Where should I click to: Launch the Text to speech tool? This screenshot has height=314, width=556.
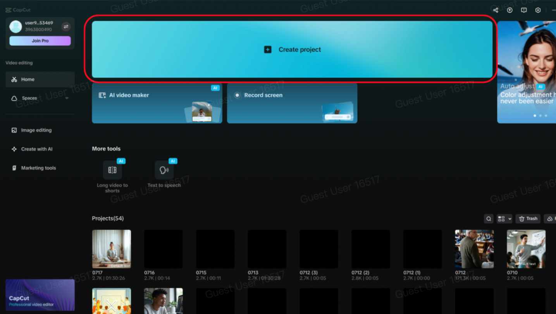[164, 170]
